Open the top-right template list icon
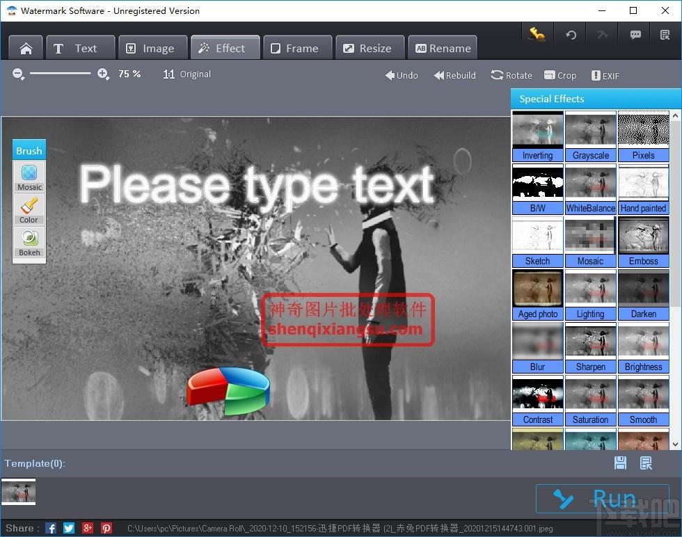The height and width of the screenshot is (537, 682). 665,34
